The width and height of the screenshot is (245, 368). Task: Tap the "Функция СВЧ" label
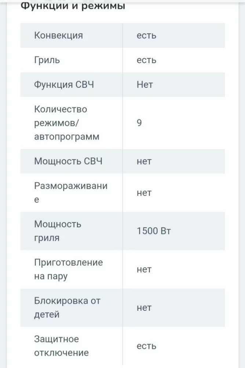click(x=64, y=84)
